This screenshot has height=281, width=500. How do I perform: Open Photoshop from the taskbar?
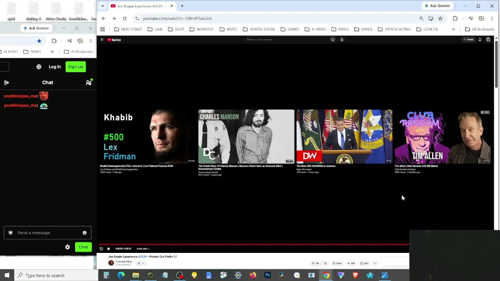[x=268, y=276]
